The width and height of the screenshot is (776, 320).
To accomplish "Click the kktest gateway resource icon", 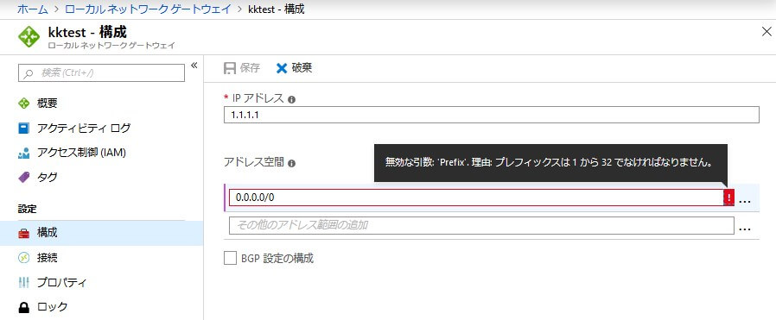I will point(29,36).
